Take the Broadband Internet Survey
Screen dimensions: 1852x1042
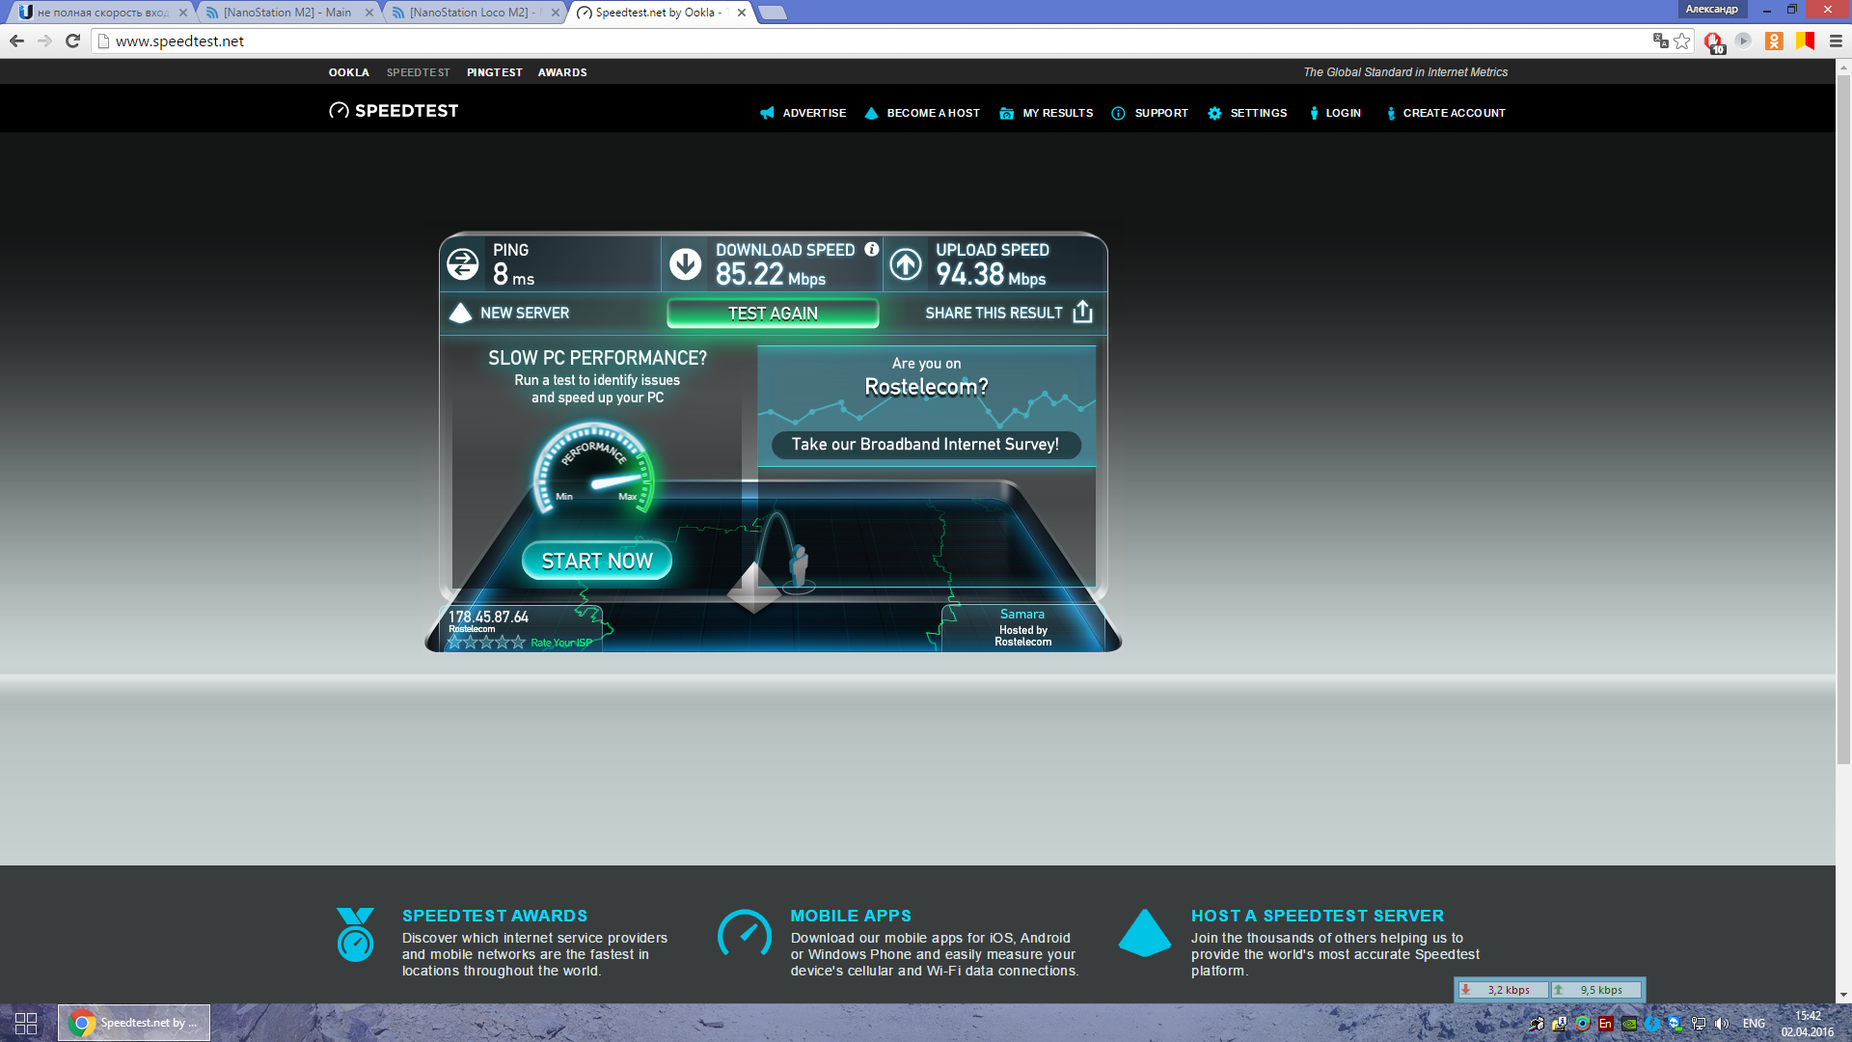click(x=925, y=444)
